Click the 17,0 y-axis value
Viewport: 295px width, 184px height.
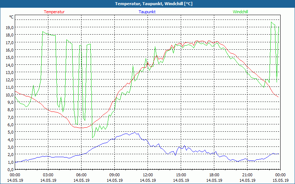click(10, 42)
